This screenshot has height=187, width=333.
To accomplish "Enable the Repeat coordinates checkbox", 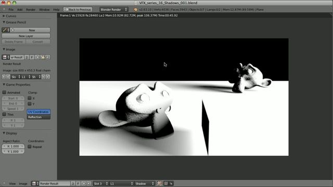I will 30,146.
